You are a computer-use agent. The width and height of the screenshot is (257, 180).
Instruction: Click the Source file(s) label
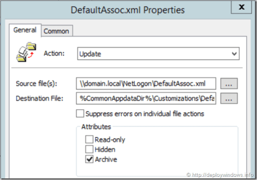point(37,84)
